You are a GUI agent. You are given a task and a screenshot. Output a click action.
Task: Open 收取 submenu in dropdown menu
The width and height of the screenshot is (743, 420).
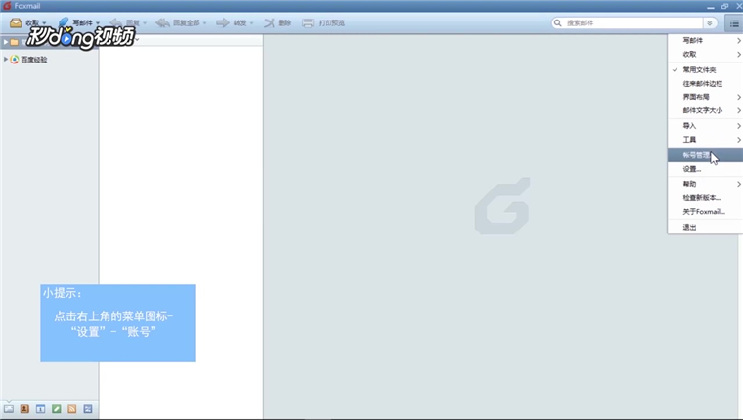click(705, 54)
